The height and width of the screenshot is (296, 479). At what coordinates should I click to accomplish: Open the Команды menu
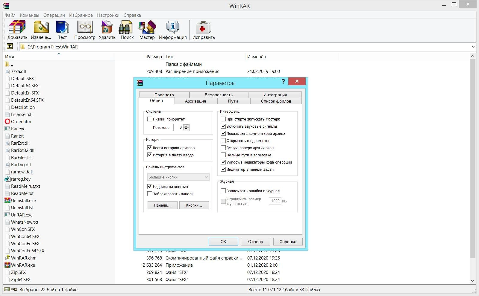tap(29, 15)
